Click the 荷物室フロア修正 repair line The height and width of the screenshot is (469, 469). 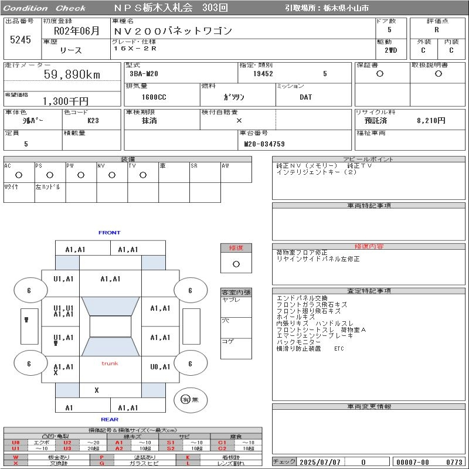tap(302, 253)
